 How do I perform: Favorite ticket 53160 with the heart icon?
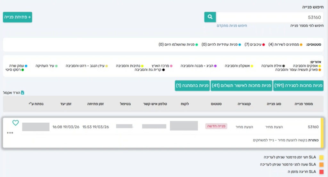pos(16,123)
